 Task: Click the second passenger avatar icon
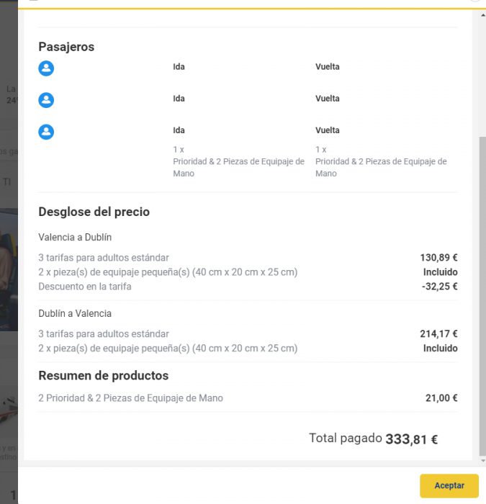[x=46, y=100]
